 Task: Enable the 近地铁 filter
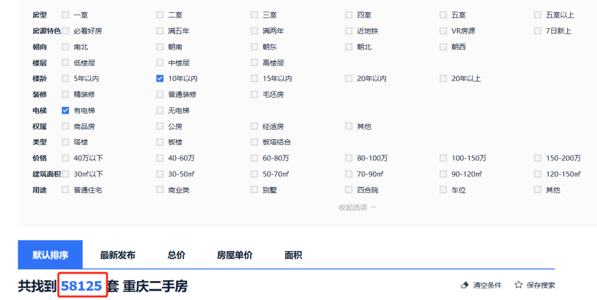349,31
